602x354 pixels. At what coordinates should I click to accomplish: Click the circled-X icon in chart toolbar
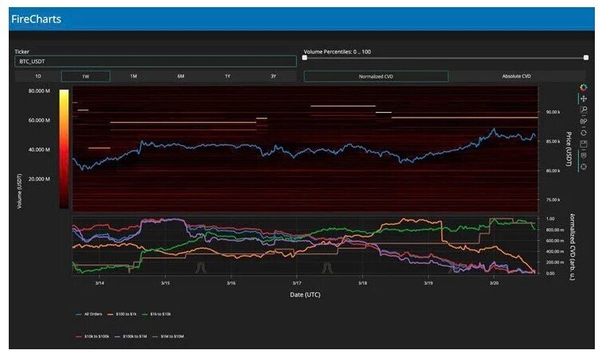[x=584, y=167]
